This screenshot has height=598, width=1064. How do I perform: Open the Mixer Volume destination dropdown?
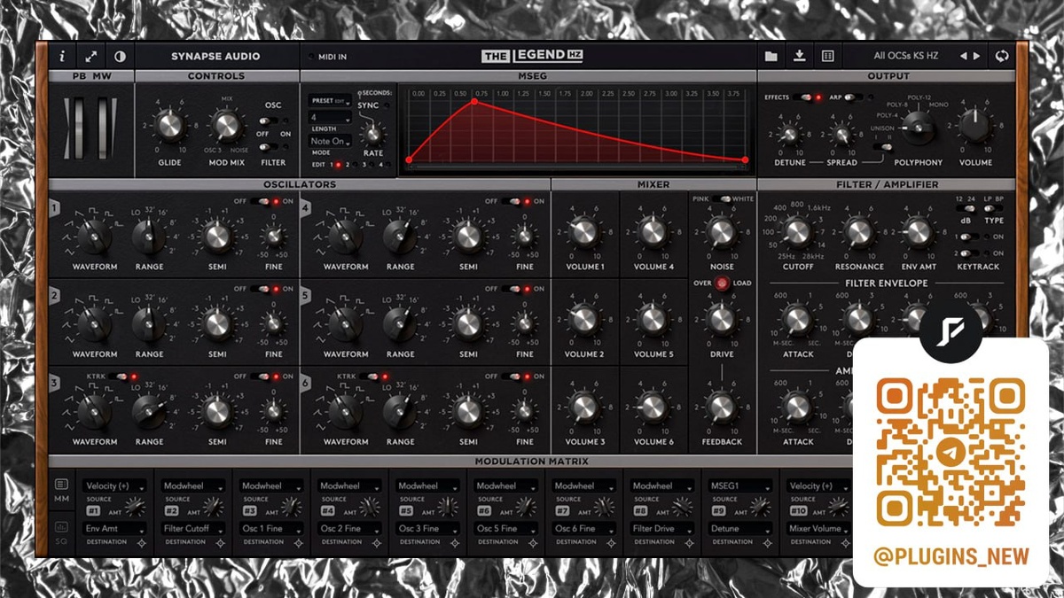tap(818, 528)
